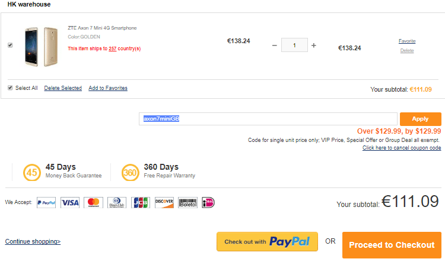This screenshot has height=262, width=445.
Task: Click the iDEAL payment icon
Action: coord(208,203)
